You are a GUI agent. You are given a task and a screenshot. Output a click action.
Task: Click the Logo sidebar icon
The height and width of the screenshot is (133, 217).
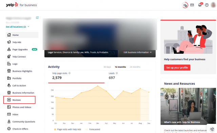[x=9, y=64]
